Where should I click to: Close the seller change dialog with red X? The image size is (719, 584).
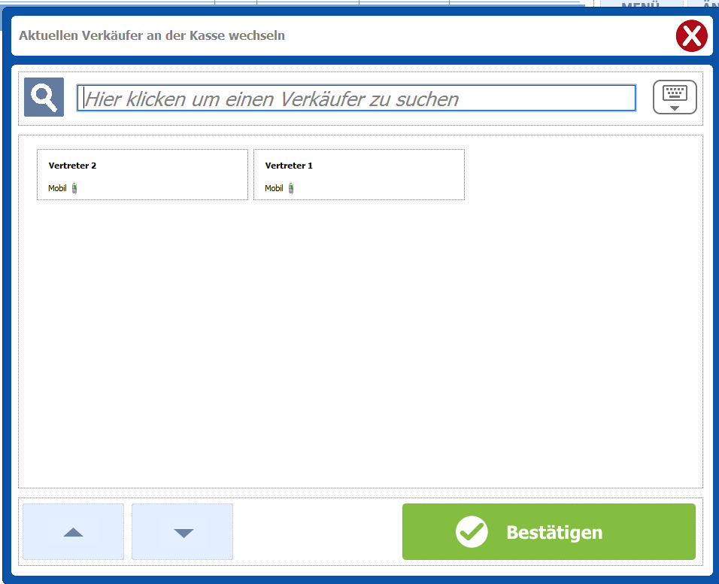(x=691, y=36)
